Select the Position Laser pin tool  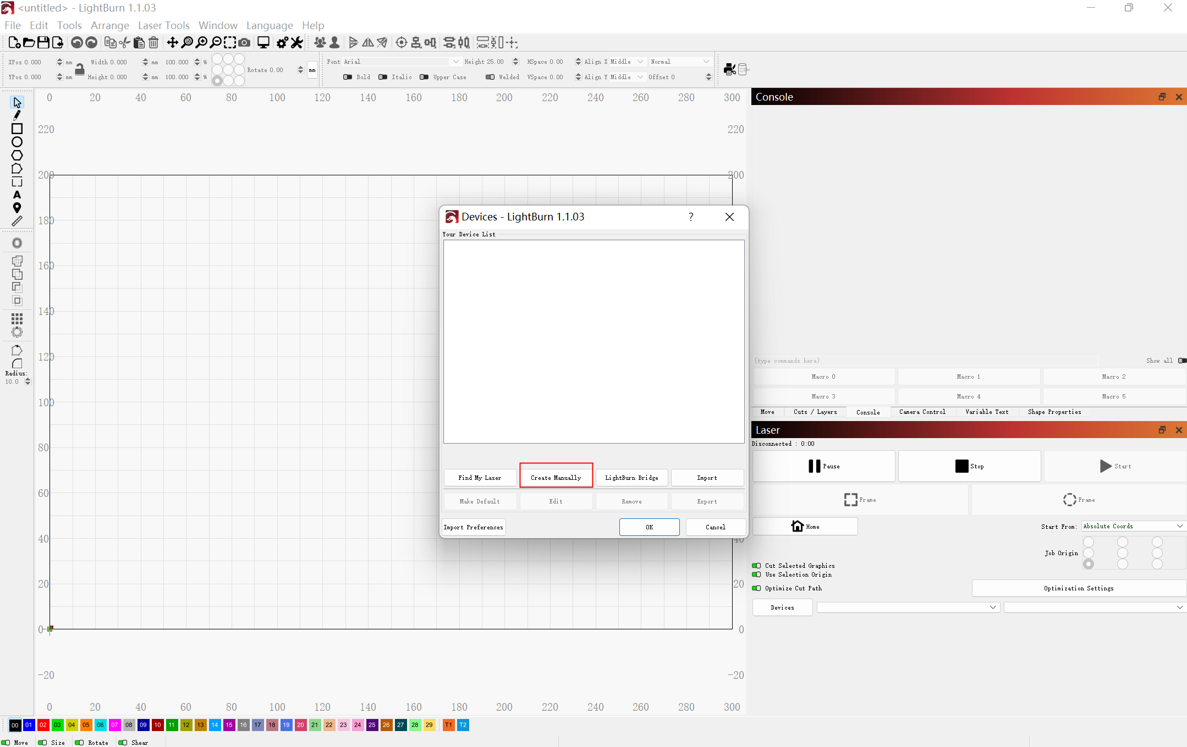click(17, 208)
